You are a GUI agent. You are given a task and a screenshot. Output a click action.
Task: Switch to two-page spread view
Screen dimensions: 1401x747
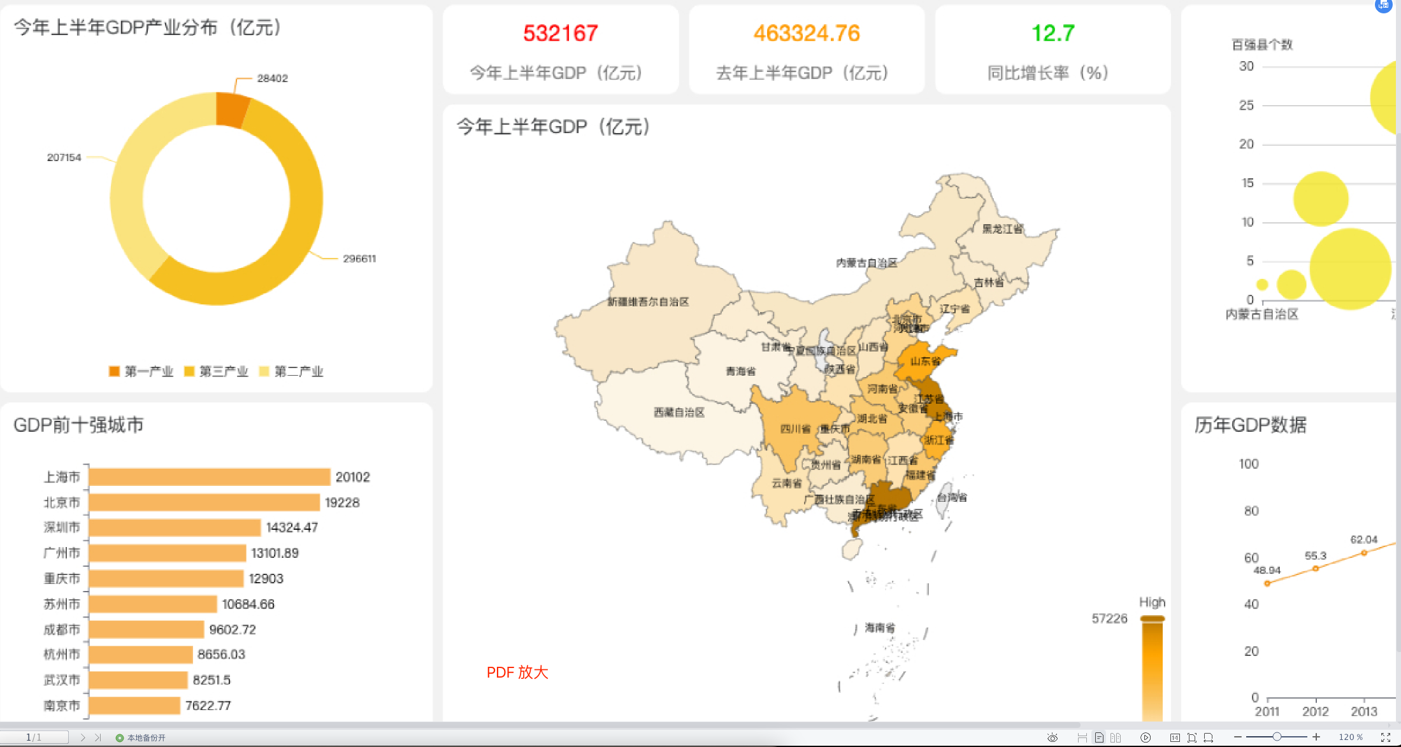tap(1116, 737)
